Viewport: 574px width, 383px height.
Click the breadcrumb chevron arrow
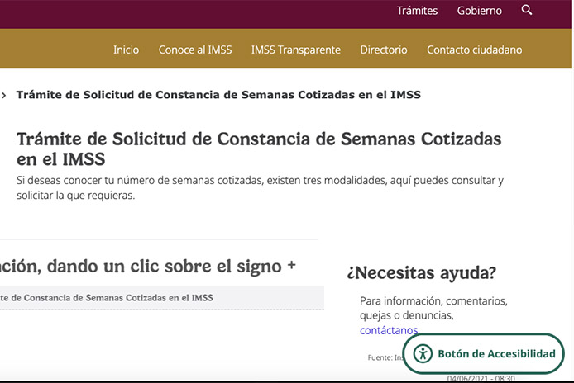pos(5,95)
